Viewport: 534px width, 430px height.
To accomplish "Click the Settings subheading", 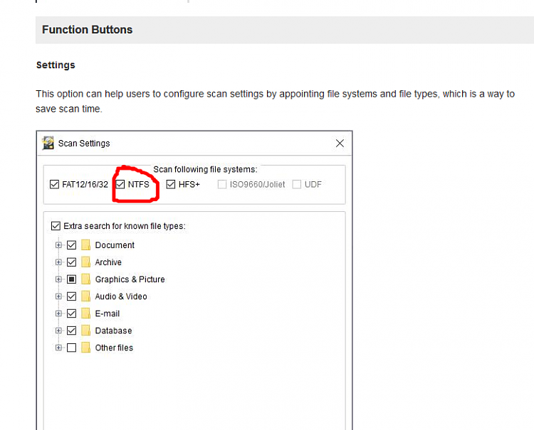I will (56, 65).
